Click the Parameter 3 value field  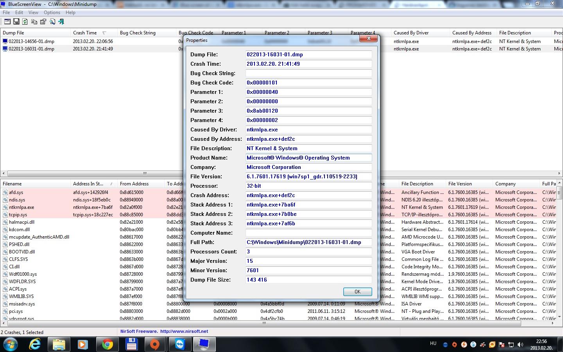[x=308, y=111]
